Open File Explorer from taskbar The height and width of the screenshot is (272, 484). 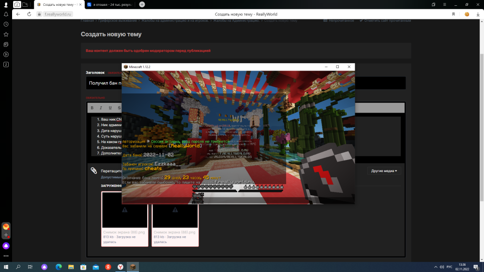pos(71,267)
